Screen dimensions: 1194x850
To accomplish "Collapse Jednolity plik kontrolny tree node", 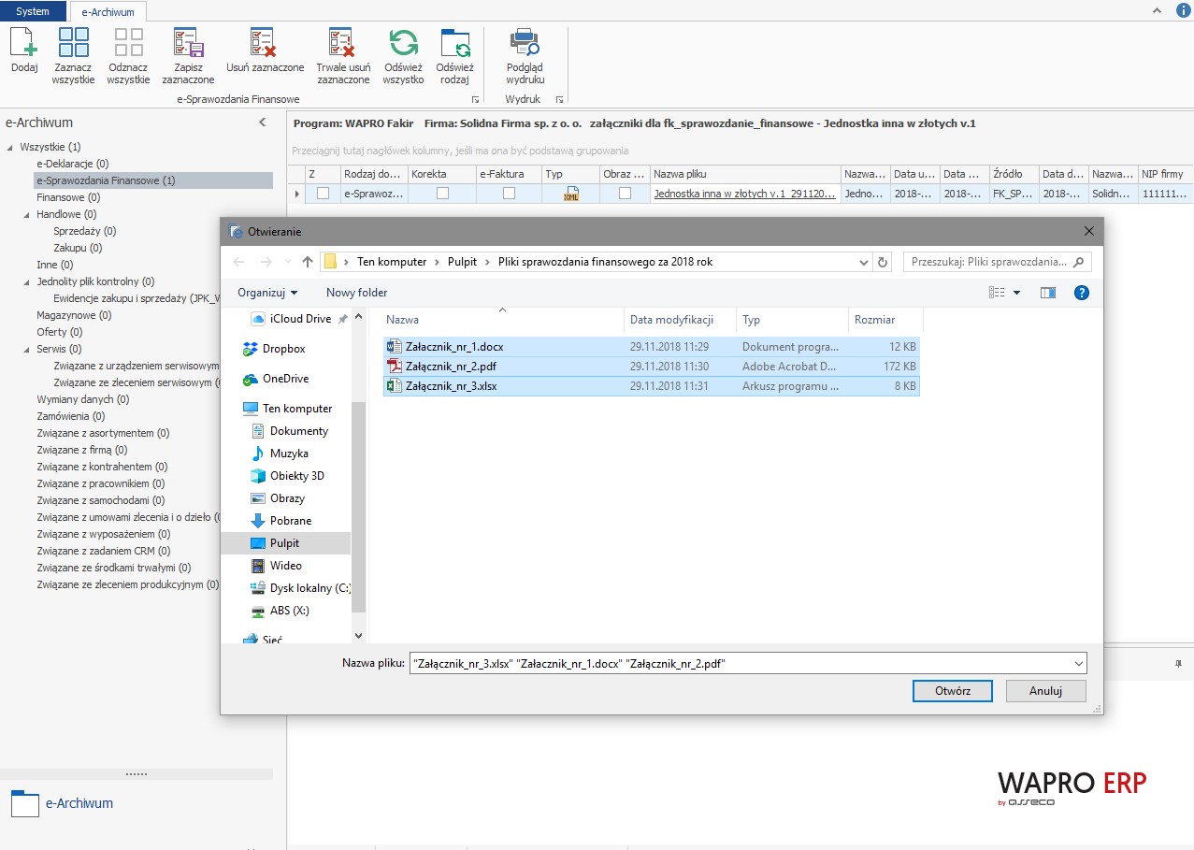I will click(x=27, y=281).
